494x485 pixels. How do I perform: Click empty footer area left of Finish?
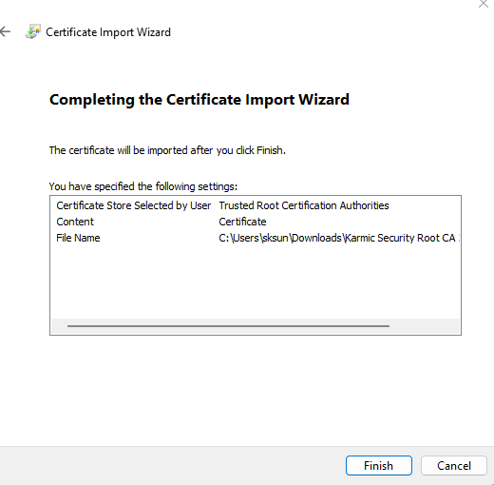click(171, 466)
